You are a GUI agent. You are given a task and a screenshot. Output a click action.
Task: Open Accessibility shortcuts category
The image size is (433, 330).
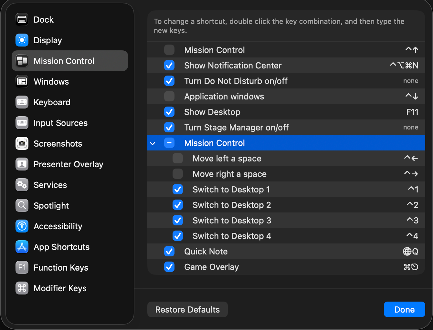point(70,226)
